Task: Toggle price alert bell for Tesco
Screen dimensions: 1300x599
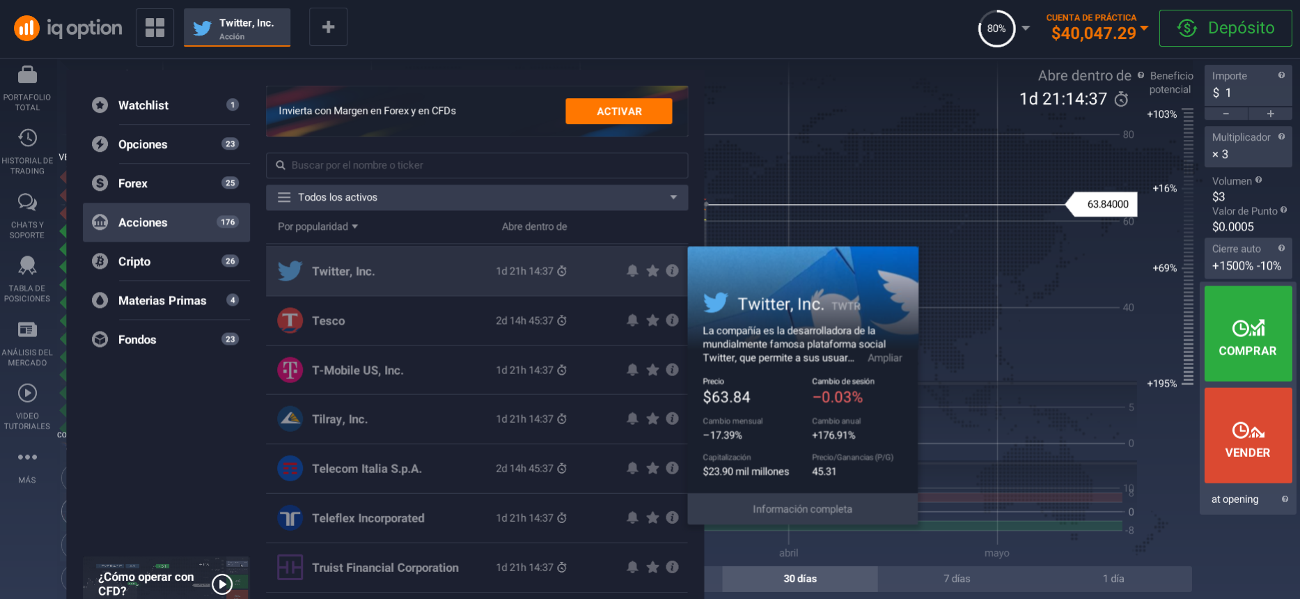Action: (632, 320)
